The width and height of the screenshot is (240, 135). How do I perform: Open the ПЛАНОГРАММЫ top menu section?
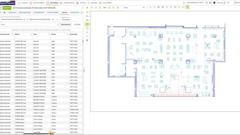point(37,3)
